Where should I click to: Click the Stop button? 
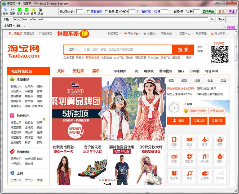pos(221,19)
